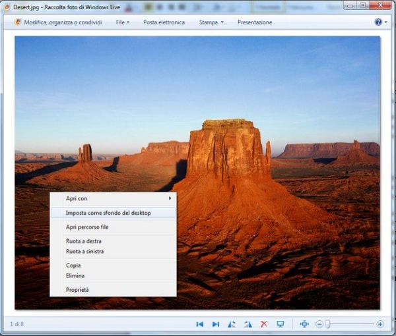
Task: Delete the photo with red X icon
Action: [x=264, y=324]
